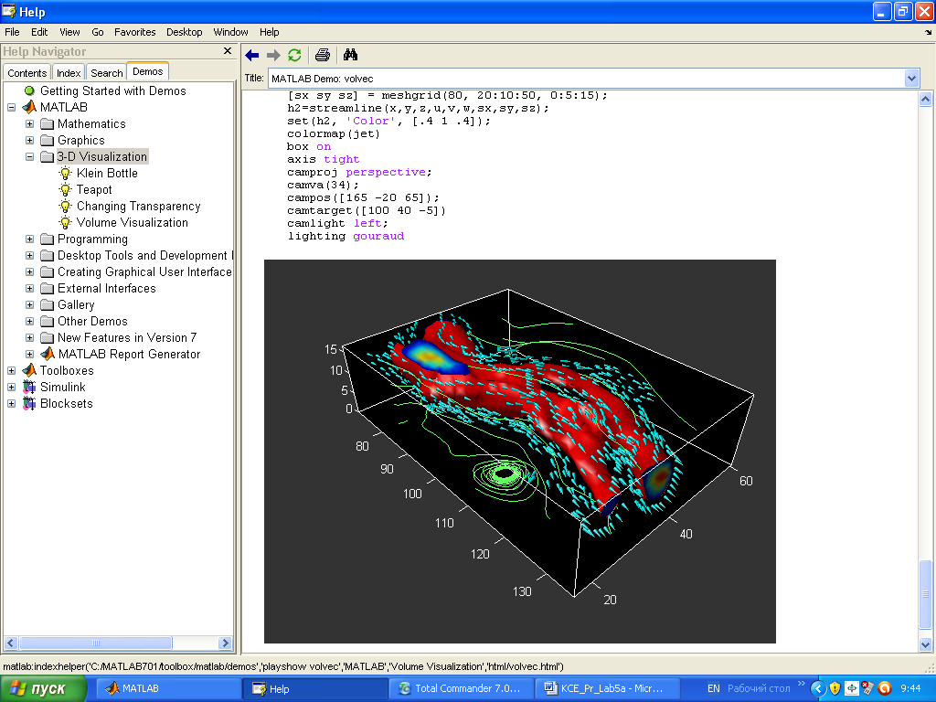Open the Volume Visualization demo
The width and height of the screenshot is (936, 702).
[x=132, y=223]
